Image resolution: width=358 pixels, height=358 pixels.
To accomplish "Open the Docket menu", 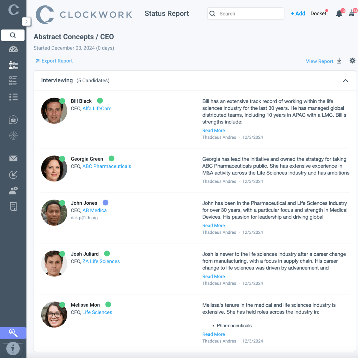I will (x=318, y=13).
